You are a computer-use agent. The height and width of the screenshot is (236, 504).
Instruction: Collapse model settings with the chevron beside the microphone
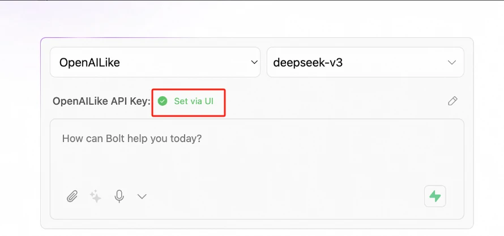pyautogui.click(x=142, y=196)
